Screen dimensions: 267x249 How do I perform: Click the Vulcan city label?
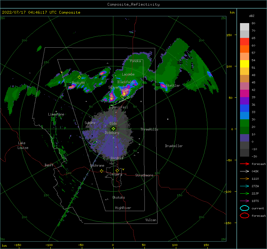tap(151, 220)
